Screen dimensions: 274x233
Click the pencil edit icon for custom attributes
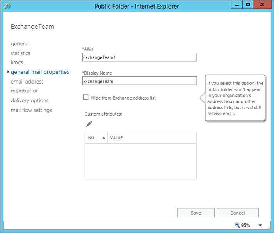[x=89, y=124]
